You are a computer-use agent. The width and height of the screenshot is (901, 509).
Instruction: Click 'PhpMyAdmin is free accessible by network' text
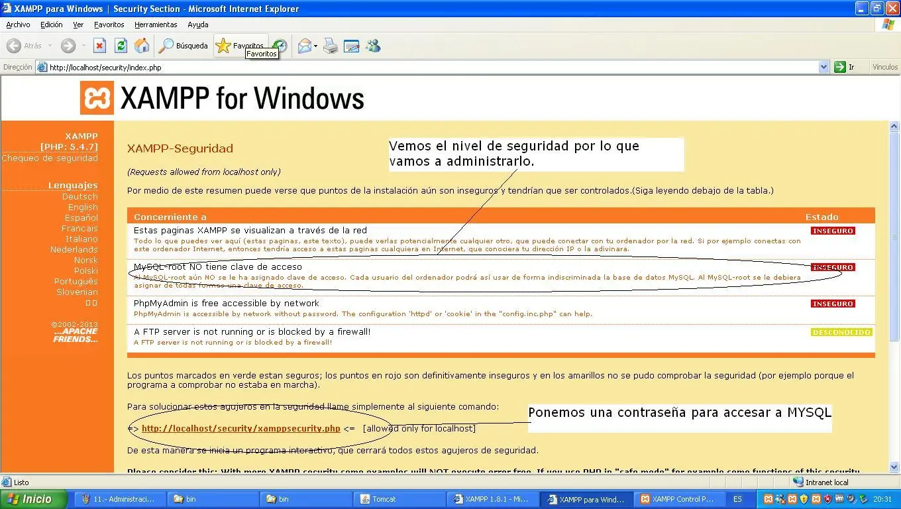[x=227, y=304]
